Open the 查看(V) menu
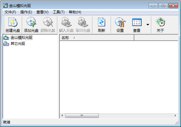This screenshot has height=127, width=181. pos(42,12)
